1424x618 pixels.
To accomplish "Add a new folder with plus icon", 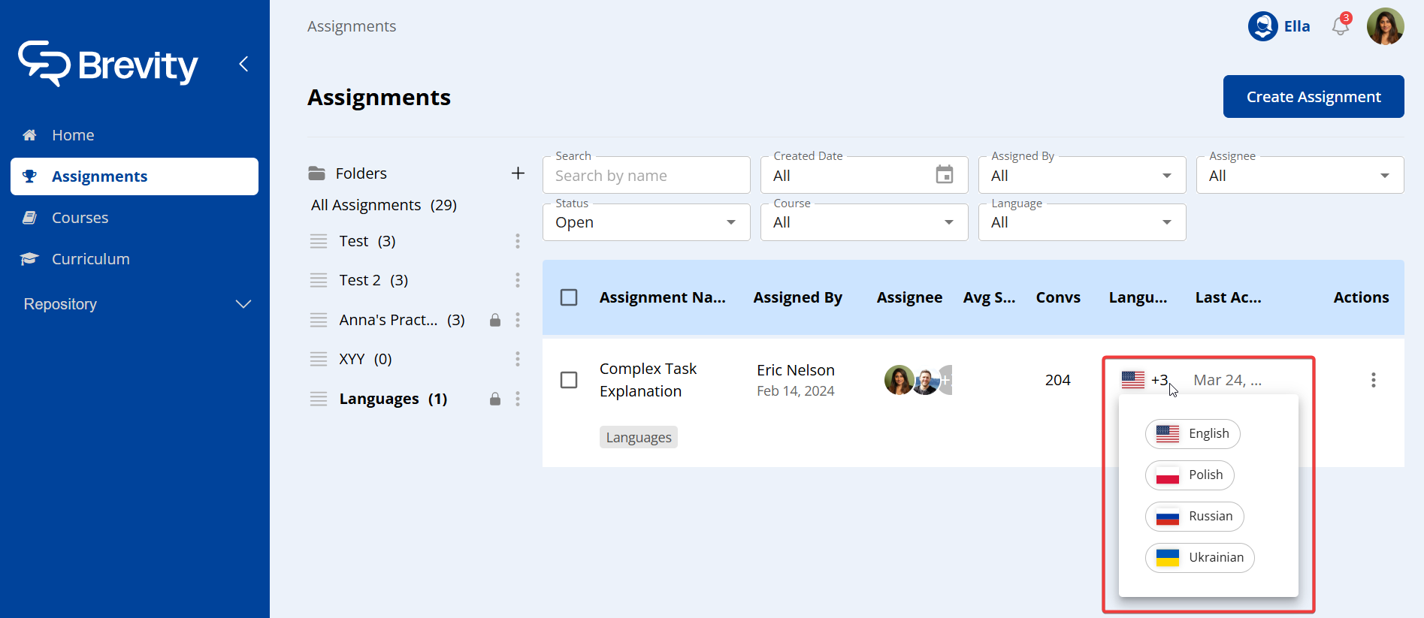I will [x=518, y=173].
